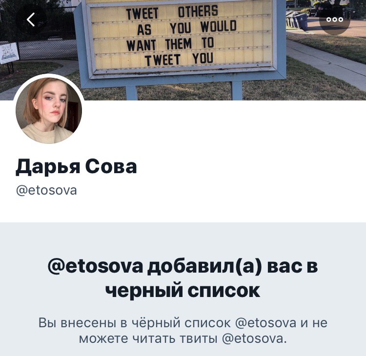Click the 'добавил(а) вас в' heading words

coord(233,266)
